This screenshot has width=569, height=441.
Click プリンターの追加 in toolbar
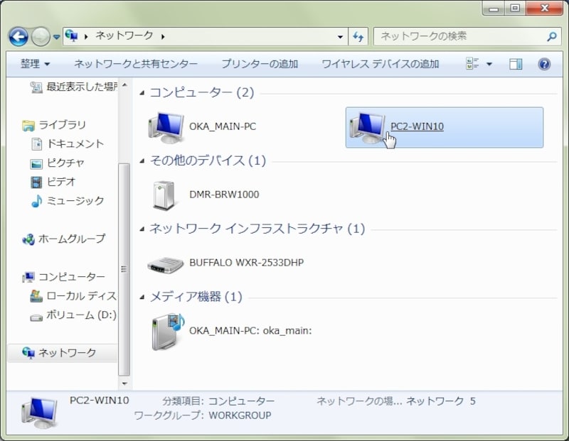(260, 64)
